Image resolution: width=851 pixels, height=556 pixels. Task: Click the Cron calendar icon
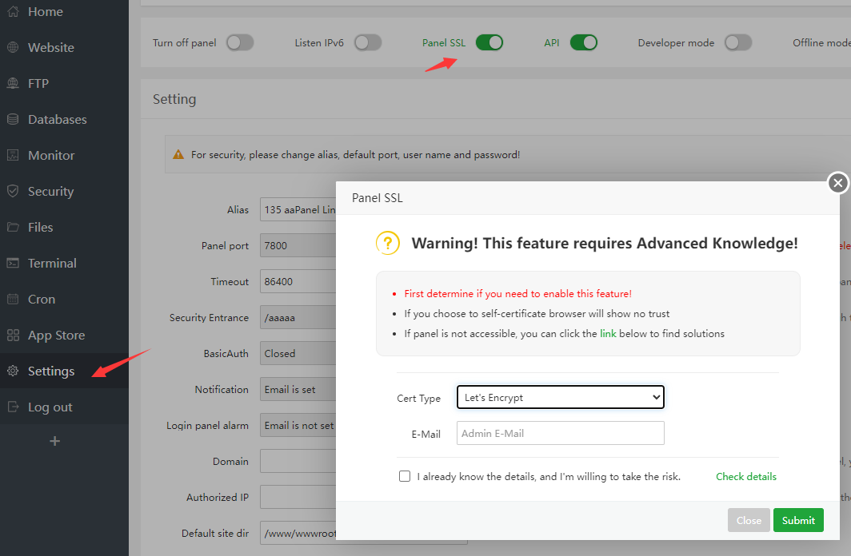(13, 299)
